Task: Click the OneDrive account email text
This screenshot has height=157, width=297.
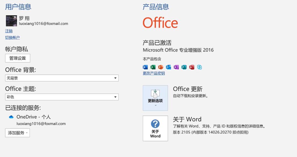Action: point(41,124)
